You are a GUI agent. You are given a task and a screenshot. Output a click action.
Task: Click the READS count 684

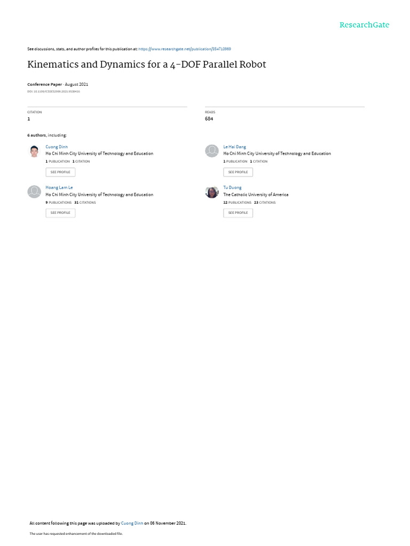click(x=209, y=119)
